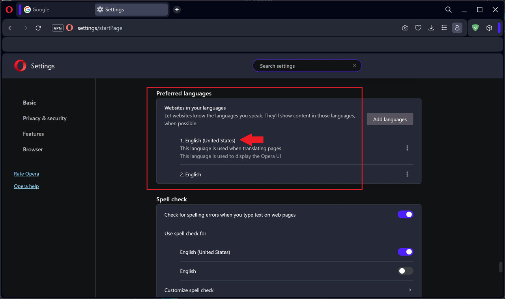The height and width of the screenshot is (299, 505).
Task: Click the "Preferred languages" section heading
Action: (x=184, y=93)
